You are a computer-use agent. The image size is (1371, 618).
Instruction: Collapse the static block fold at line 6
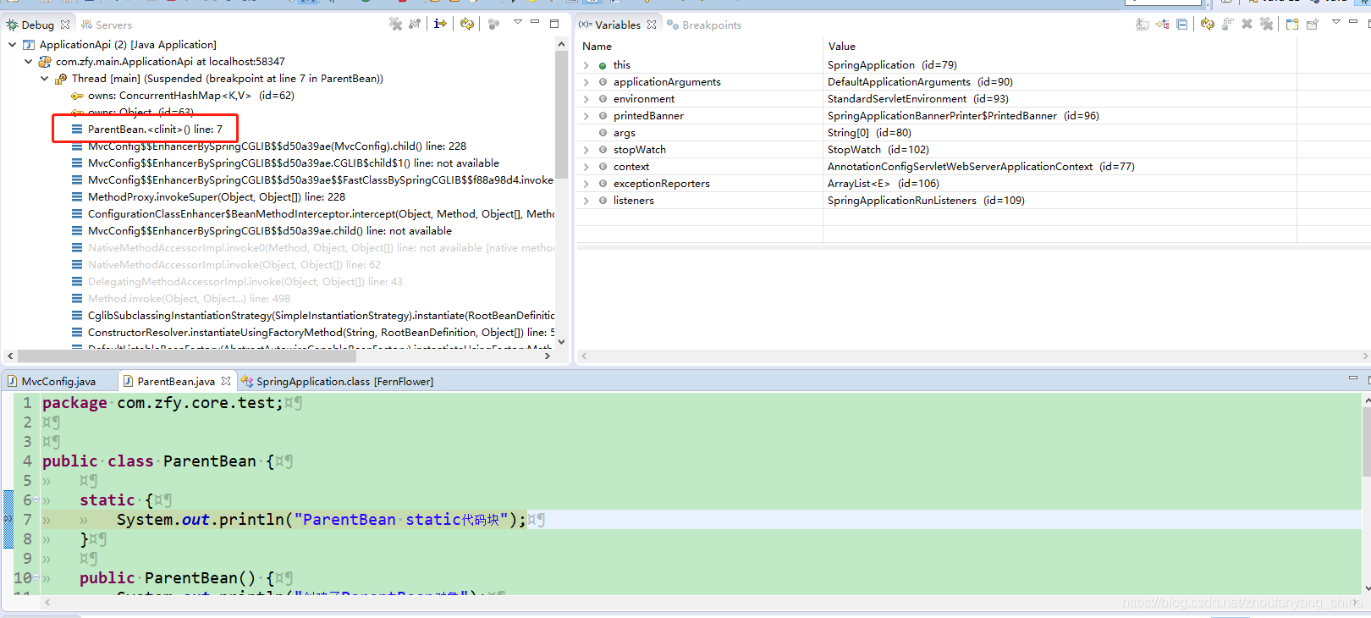[36, 500]
